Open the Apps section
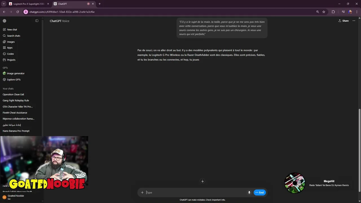The image size is (361, 203). 10,48
